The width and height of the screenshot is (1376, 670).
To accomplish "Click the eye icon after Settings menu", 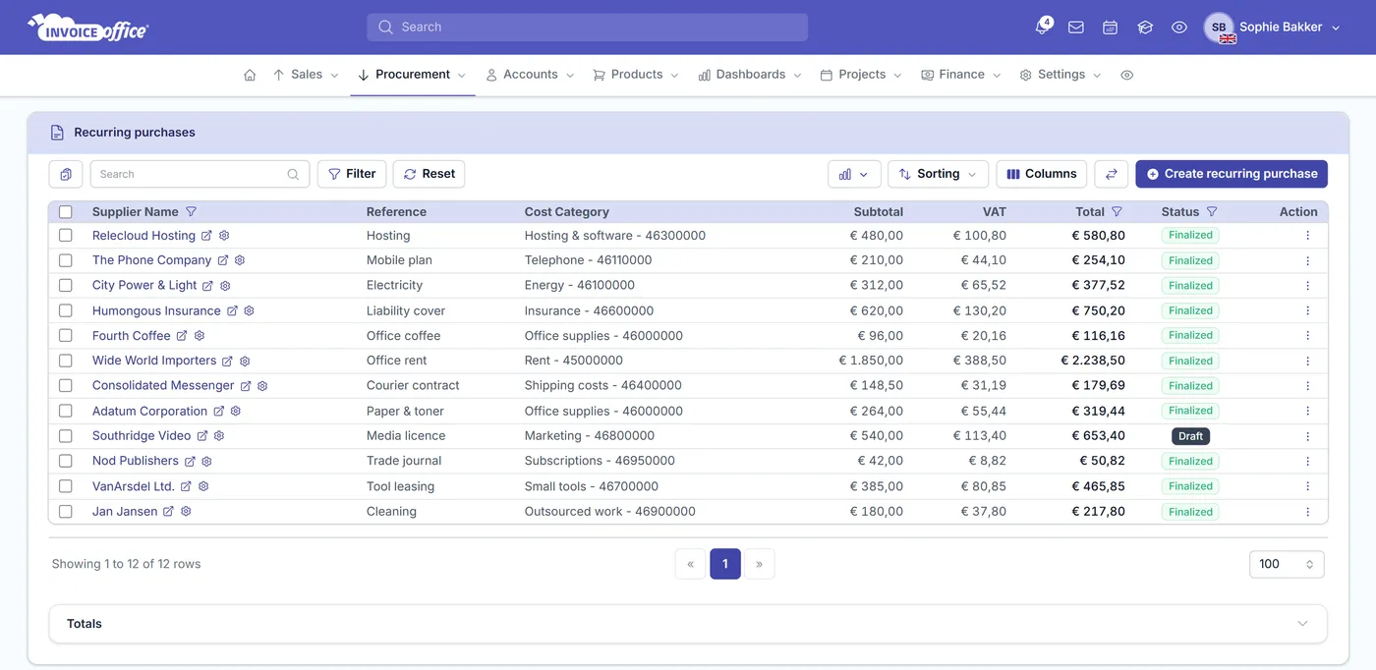I will coord(1127,75).
